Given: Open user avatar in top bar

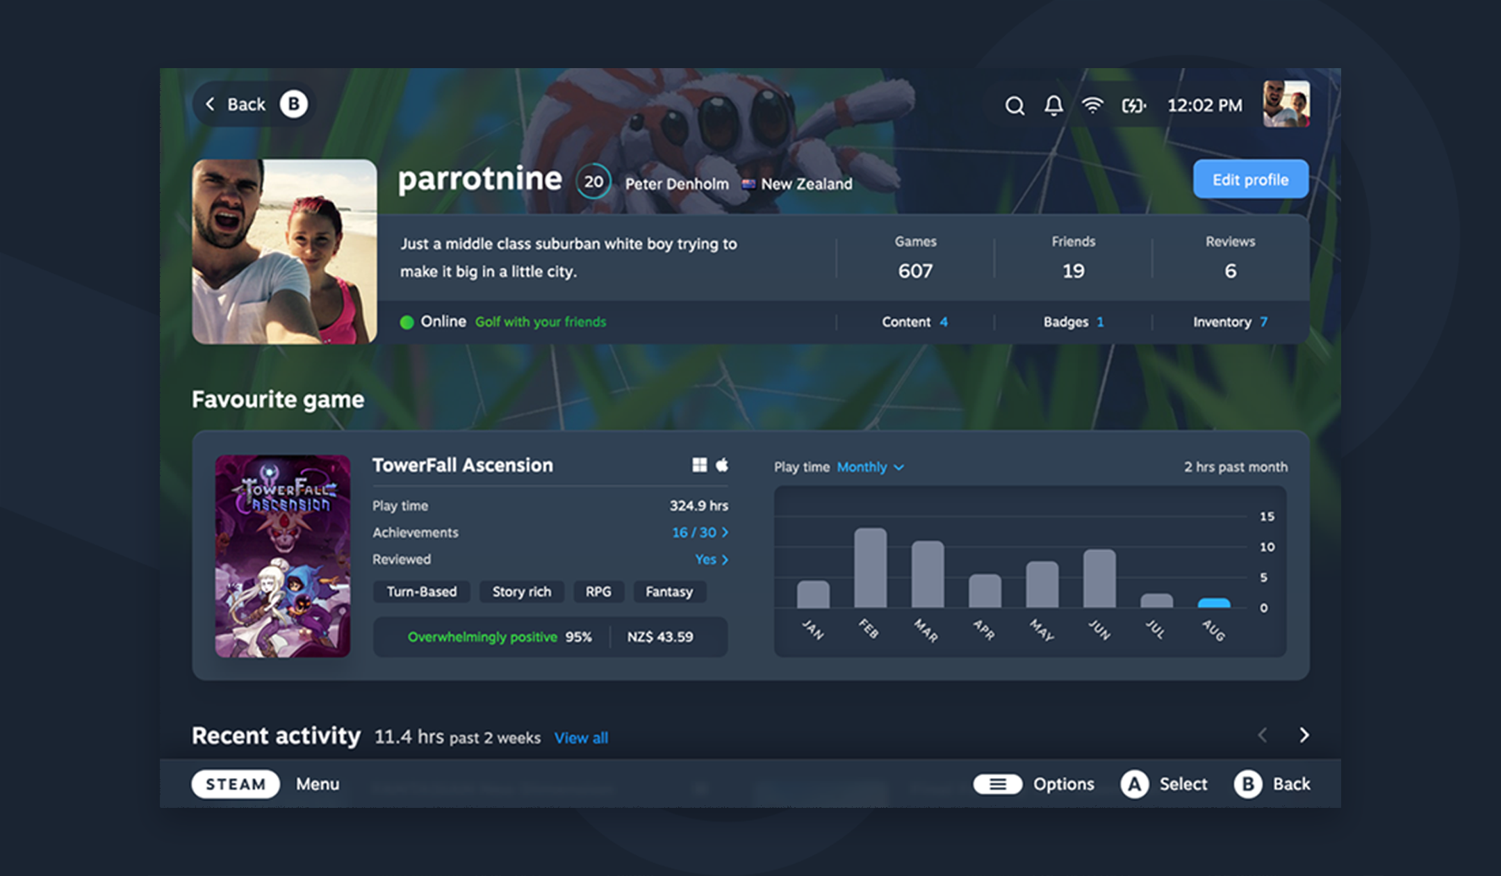Looking at the screenshot, I should point(1286,104).
